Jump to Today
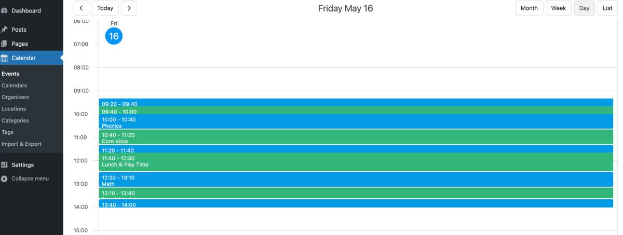The width and height of the screenshot is (623, 235). (105, 8)
